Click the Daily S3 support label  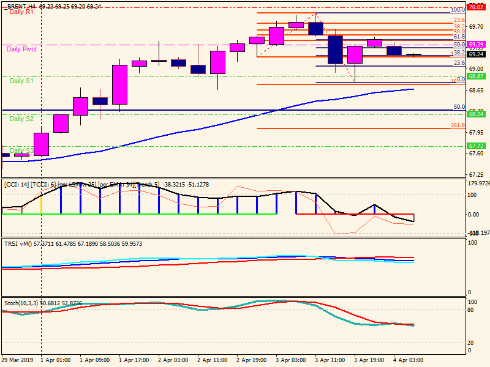pyautogui.click(x=21, y=150)
